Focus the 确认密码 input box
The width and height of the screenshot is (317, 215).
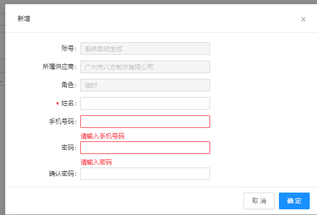click(145, 174)
